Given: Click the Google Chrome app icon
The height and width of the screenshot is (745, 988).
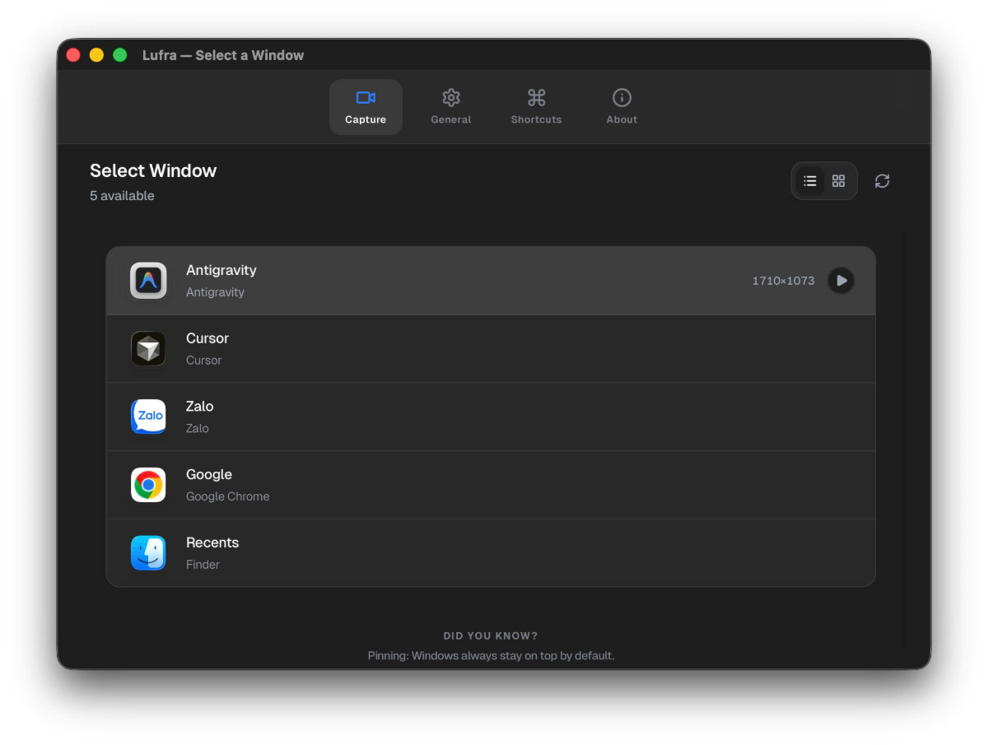Looking at the screenshot, I should [x=148, y=485].
